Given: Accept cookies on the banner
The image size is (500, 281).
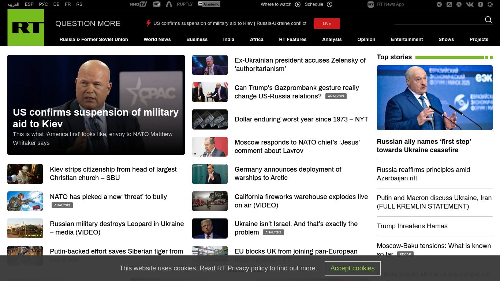Looking at the screenshot, I should pyautogui.click(x=352, y=268).
